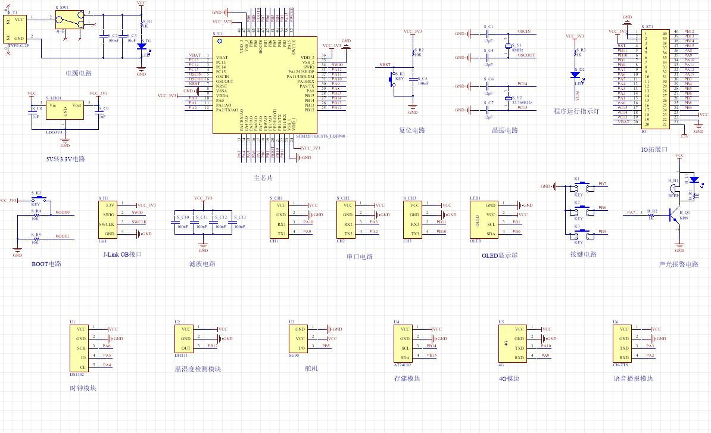Viewport: 711px width, 433px height.
Task: Select the 程序运行指示灯 label
Action: tap(576, 111)
